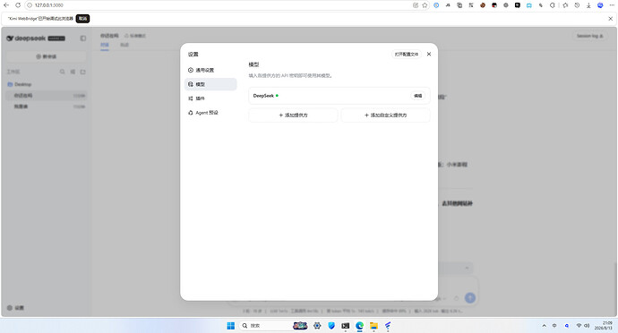This screenshot has height=333, width=618.
Task: Close the 设置 dialog with the X
Action: 429,54
